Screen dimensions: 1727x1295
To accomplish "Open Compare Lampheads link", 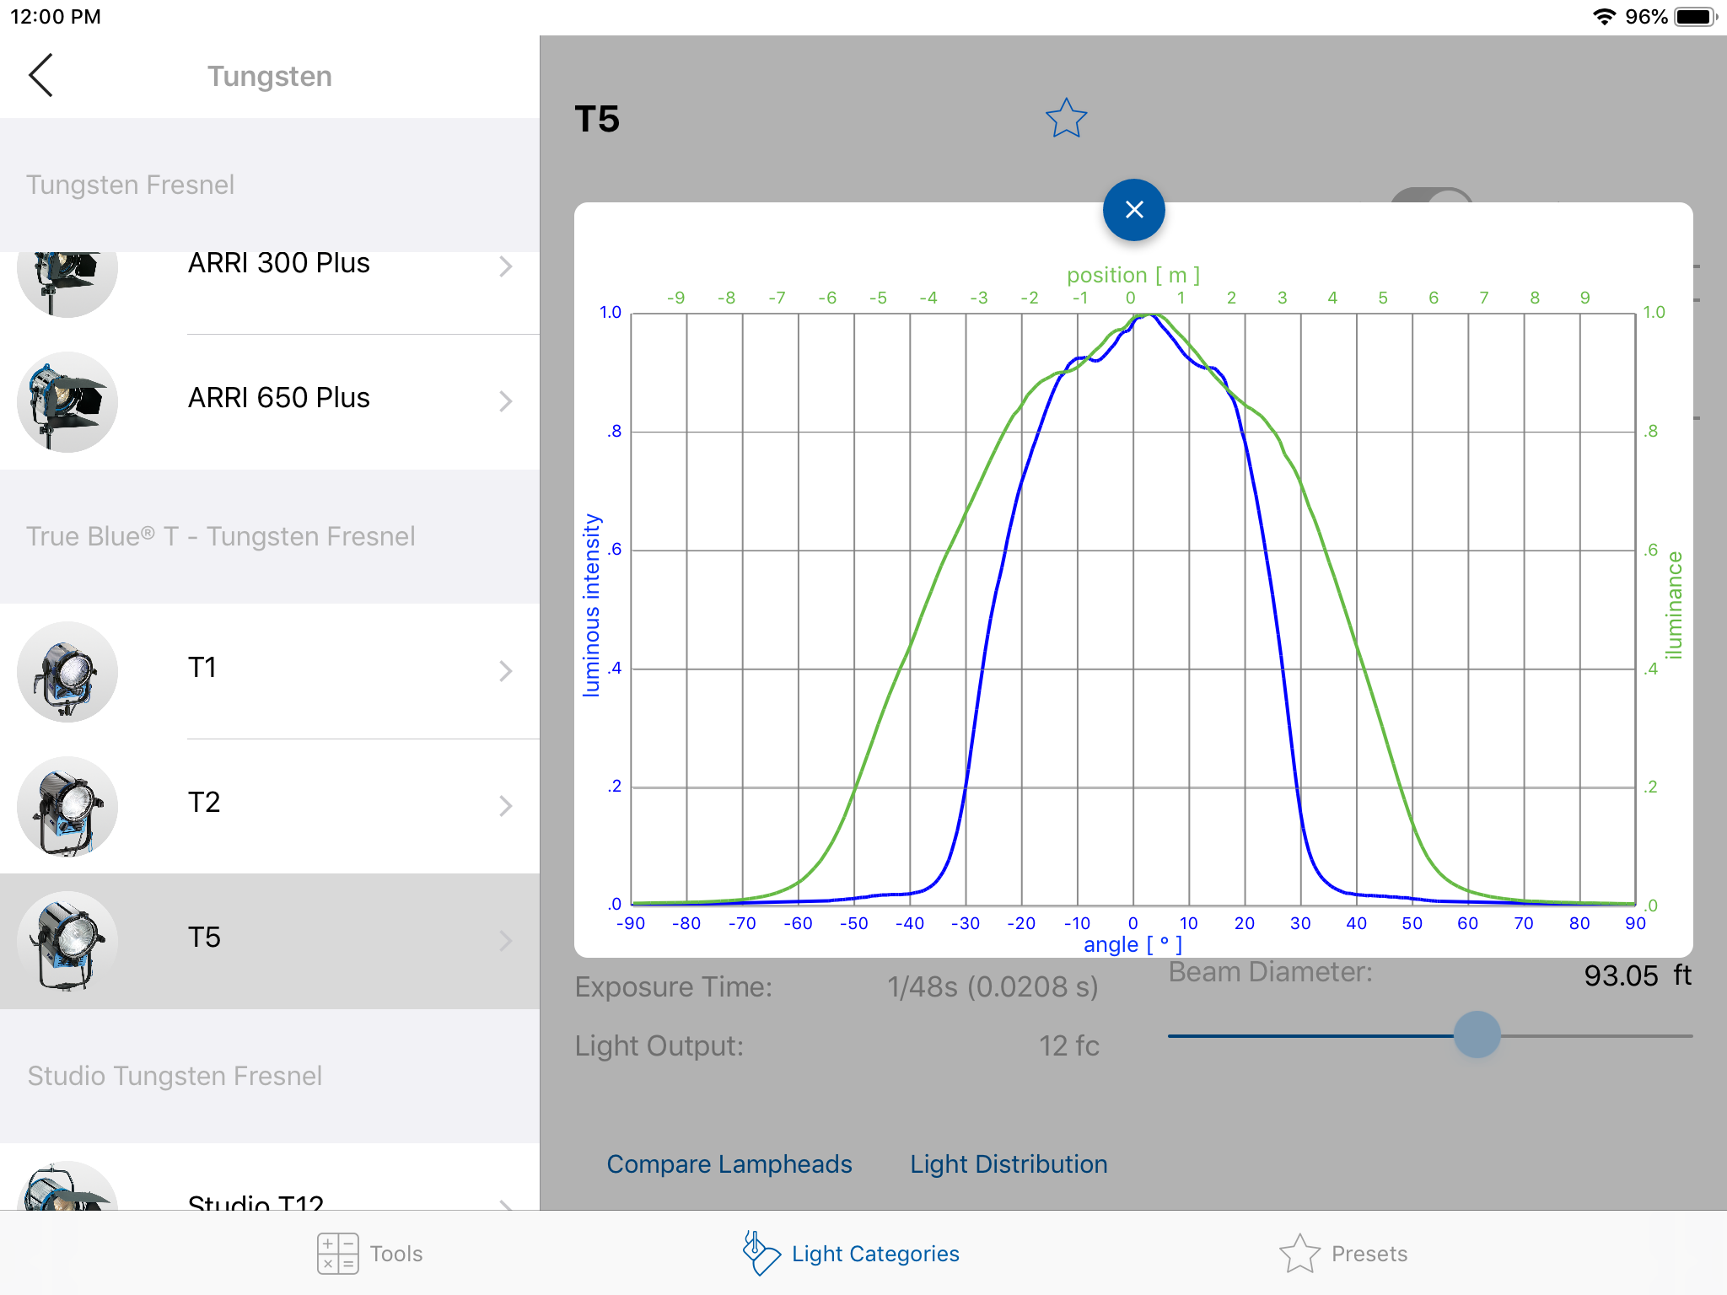I will tap(729, 1164).
